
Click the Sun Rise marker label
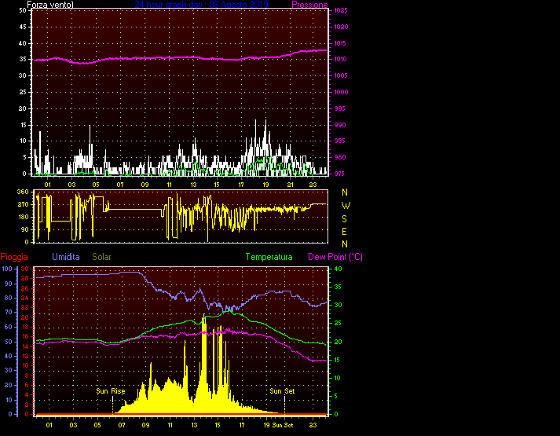pyautogui.click(x=111, y=391)
